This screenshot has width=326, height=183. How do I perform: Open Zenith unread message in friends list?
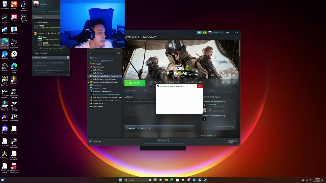[x=47, y=27]
